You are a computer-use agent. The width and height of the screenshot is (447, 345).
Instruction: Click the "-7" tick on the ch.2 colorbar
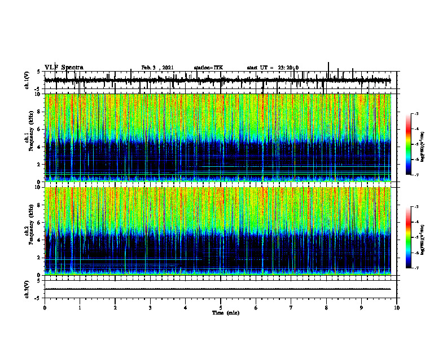(x=416, y=268)
